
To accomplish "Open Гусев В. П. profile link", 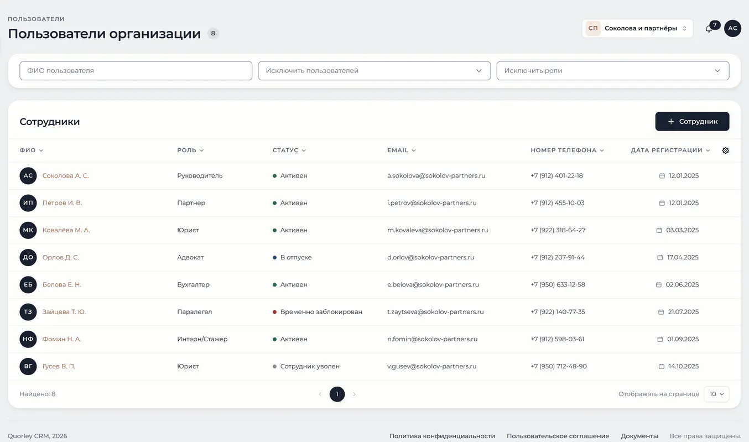I will tap(59, 366).
